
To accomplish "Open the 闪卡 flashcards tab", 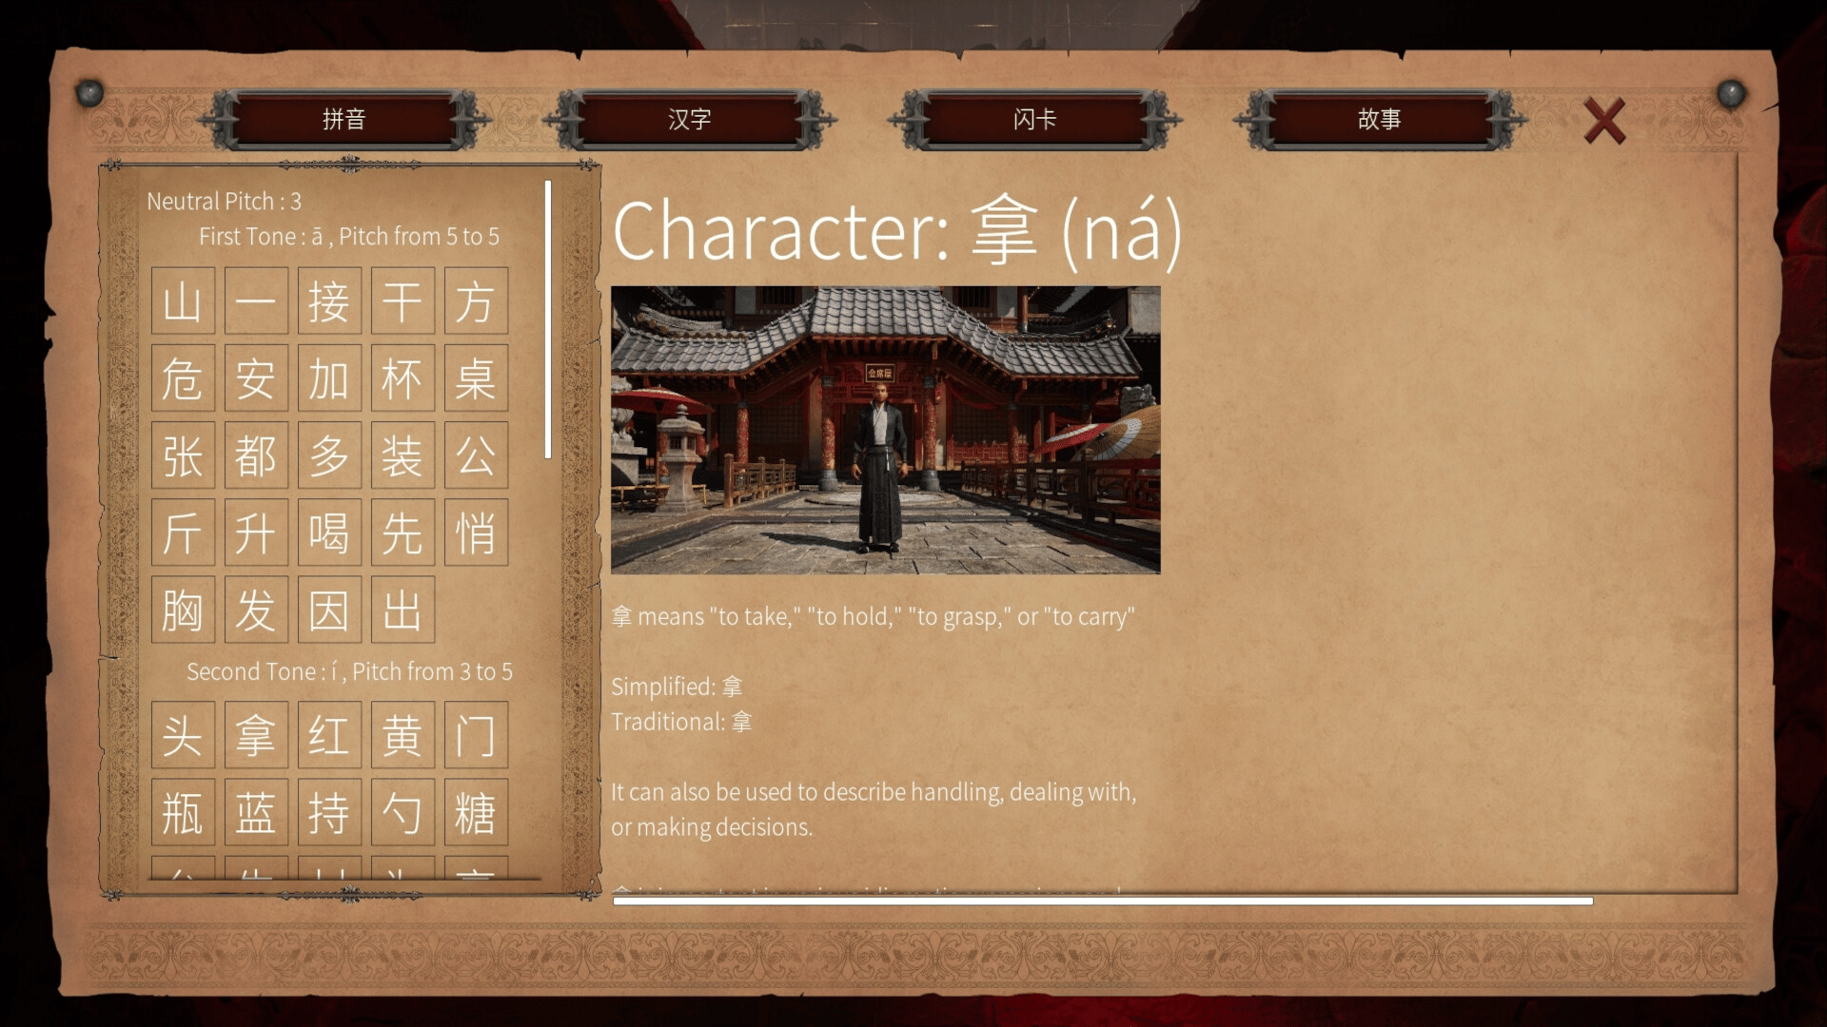I will tap(1034, 119).
